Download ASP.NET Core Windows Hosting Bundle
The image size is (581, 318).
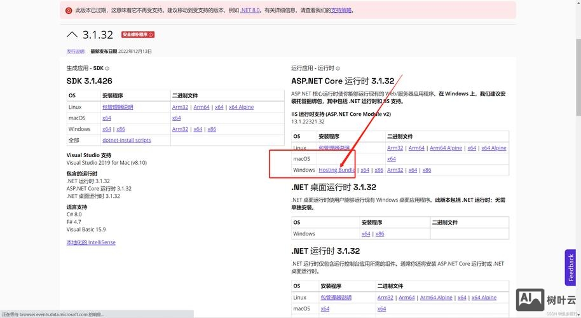tap(337, 170)
